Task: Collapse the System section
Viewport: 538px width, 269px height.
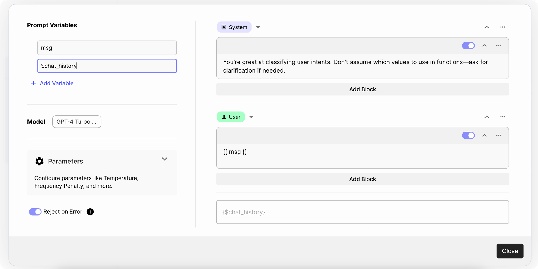Action: click(x=487, y=27)
